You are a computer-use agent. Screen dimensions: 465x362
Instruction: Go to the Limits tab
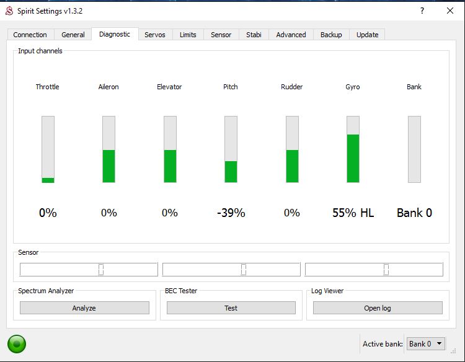click(188, 35)
